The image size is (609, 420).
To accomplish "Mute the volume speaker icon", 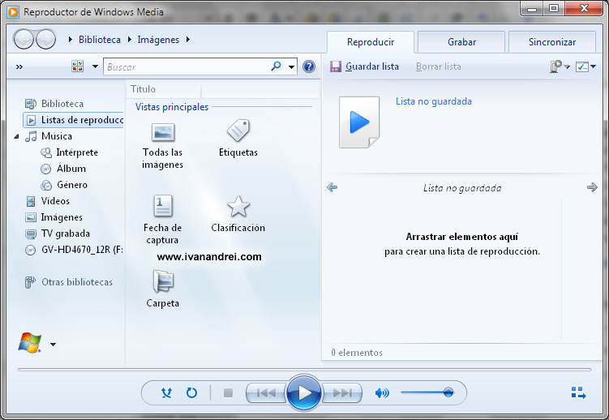I will click(x=382, y=392).
